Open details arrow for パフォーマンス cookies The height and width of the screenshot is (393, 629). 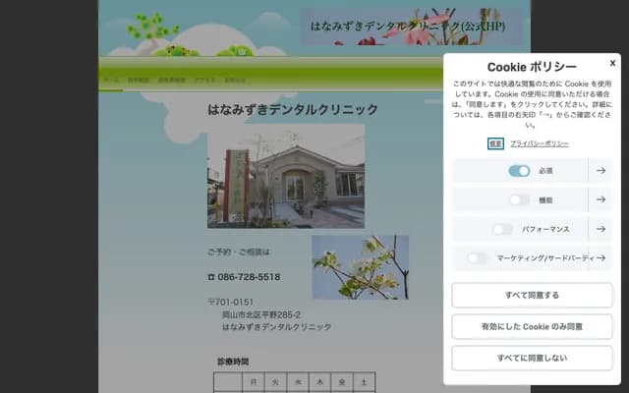click(600, 229)
